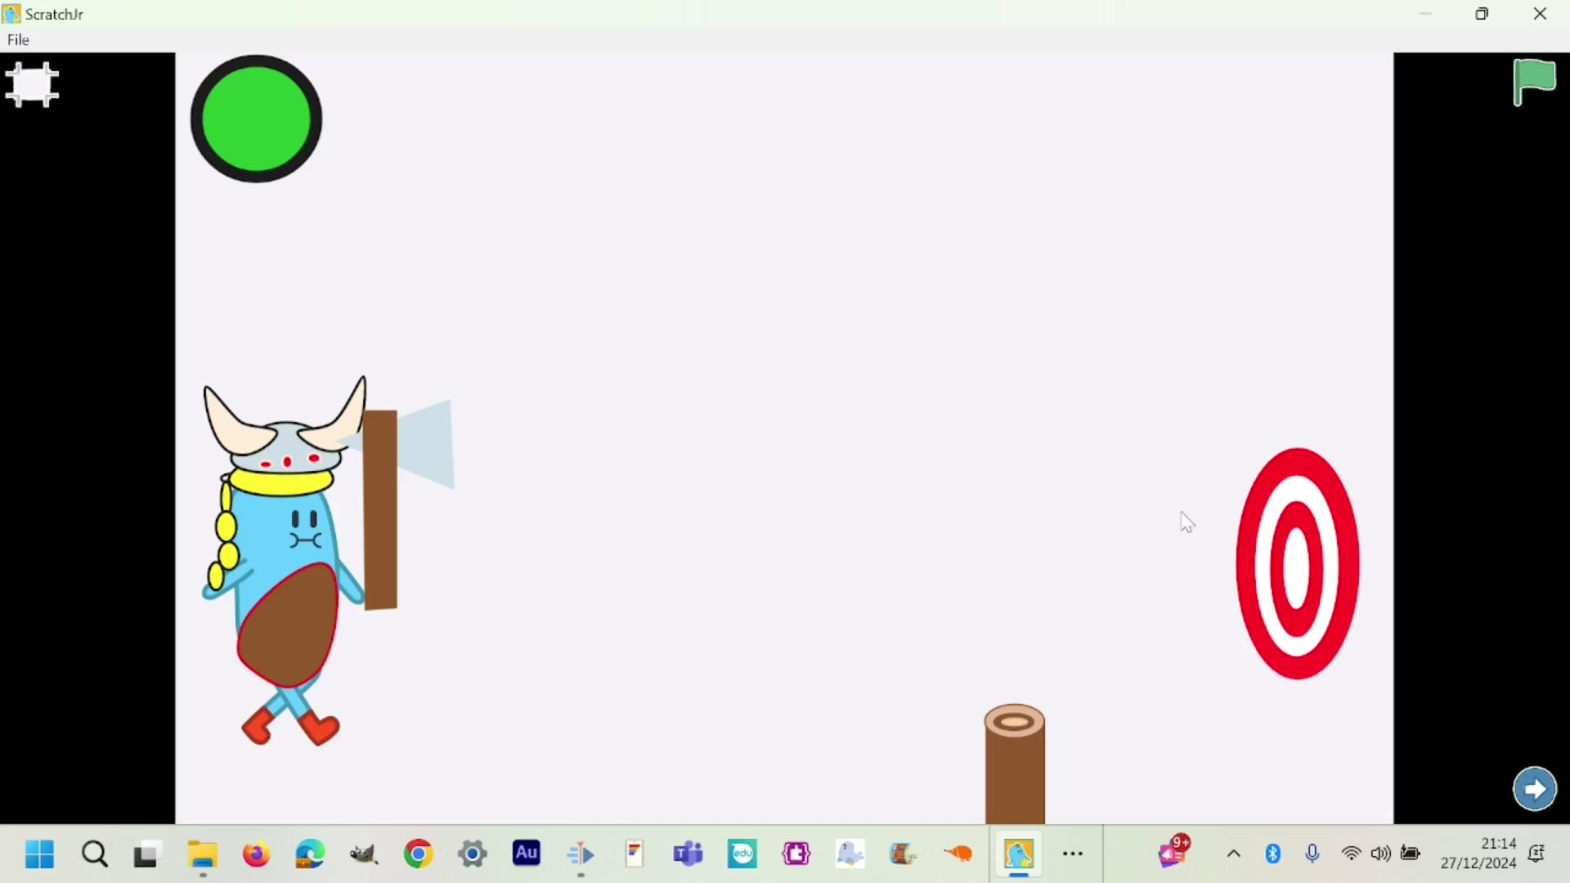Image resolution: width=1570 pixels, height=883 pixels.
Task: Launch Google Chrome from taskbar
Action: pos(418,854)
